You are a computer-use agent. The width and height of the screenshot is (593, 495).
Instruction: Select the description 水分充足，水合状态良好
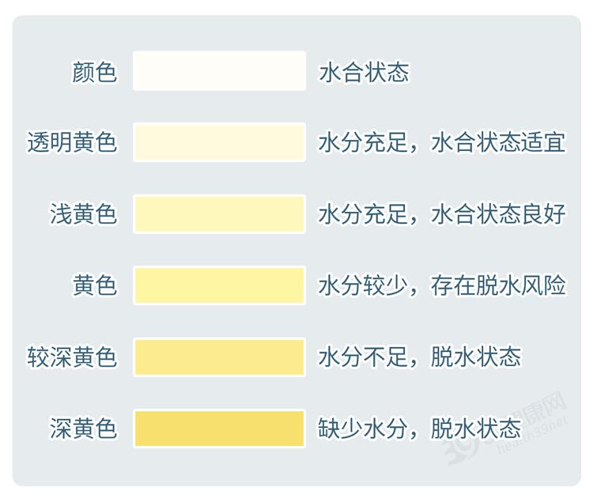pyautogui.click(x=442, y=214)
